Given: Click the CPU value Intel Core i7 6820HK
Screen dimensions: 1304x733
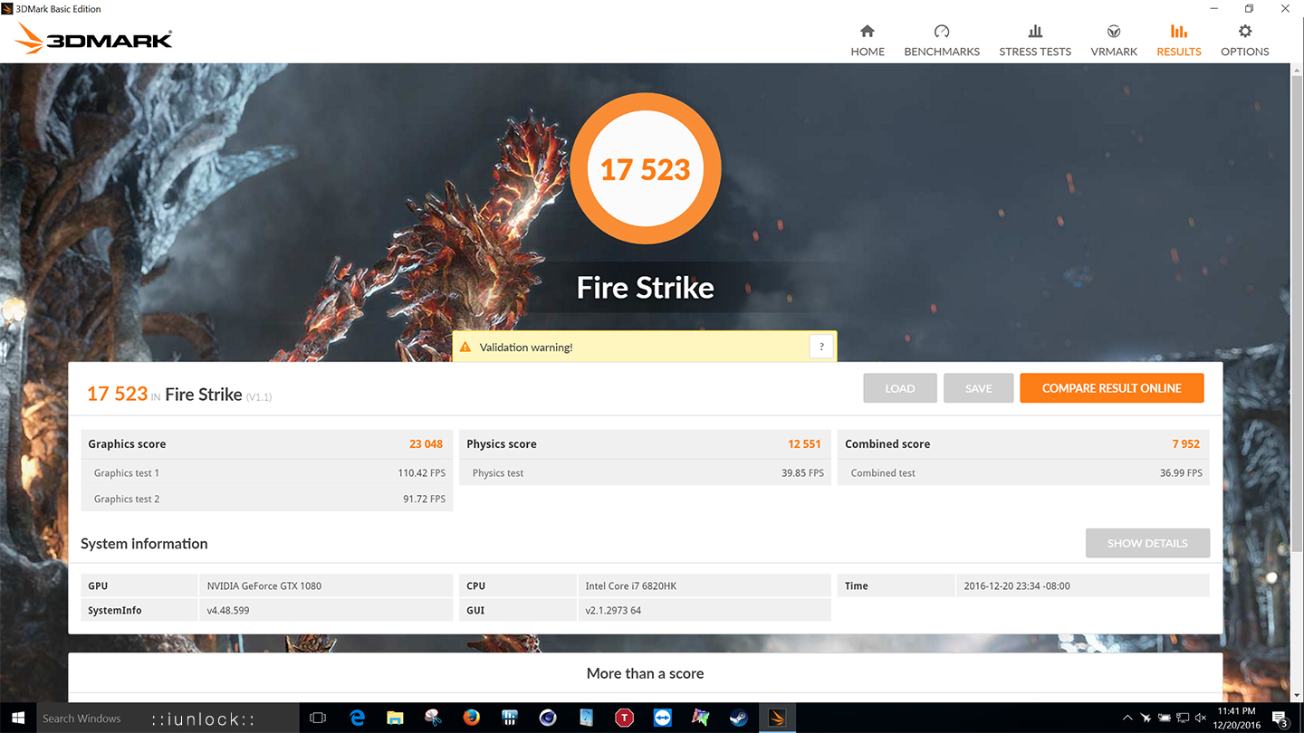Looking at the screenshot, I should [x=630, y=586].
